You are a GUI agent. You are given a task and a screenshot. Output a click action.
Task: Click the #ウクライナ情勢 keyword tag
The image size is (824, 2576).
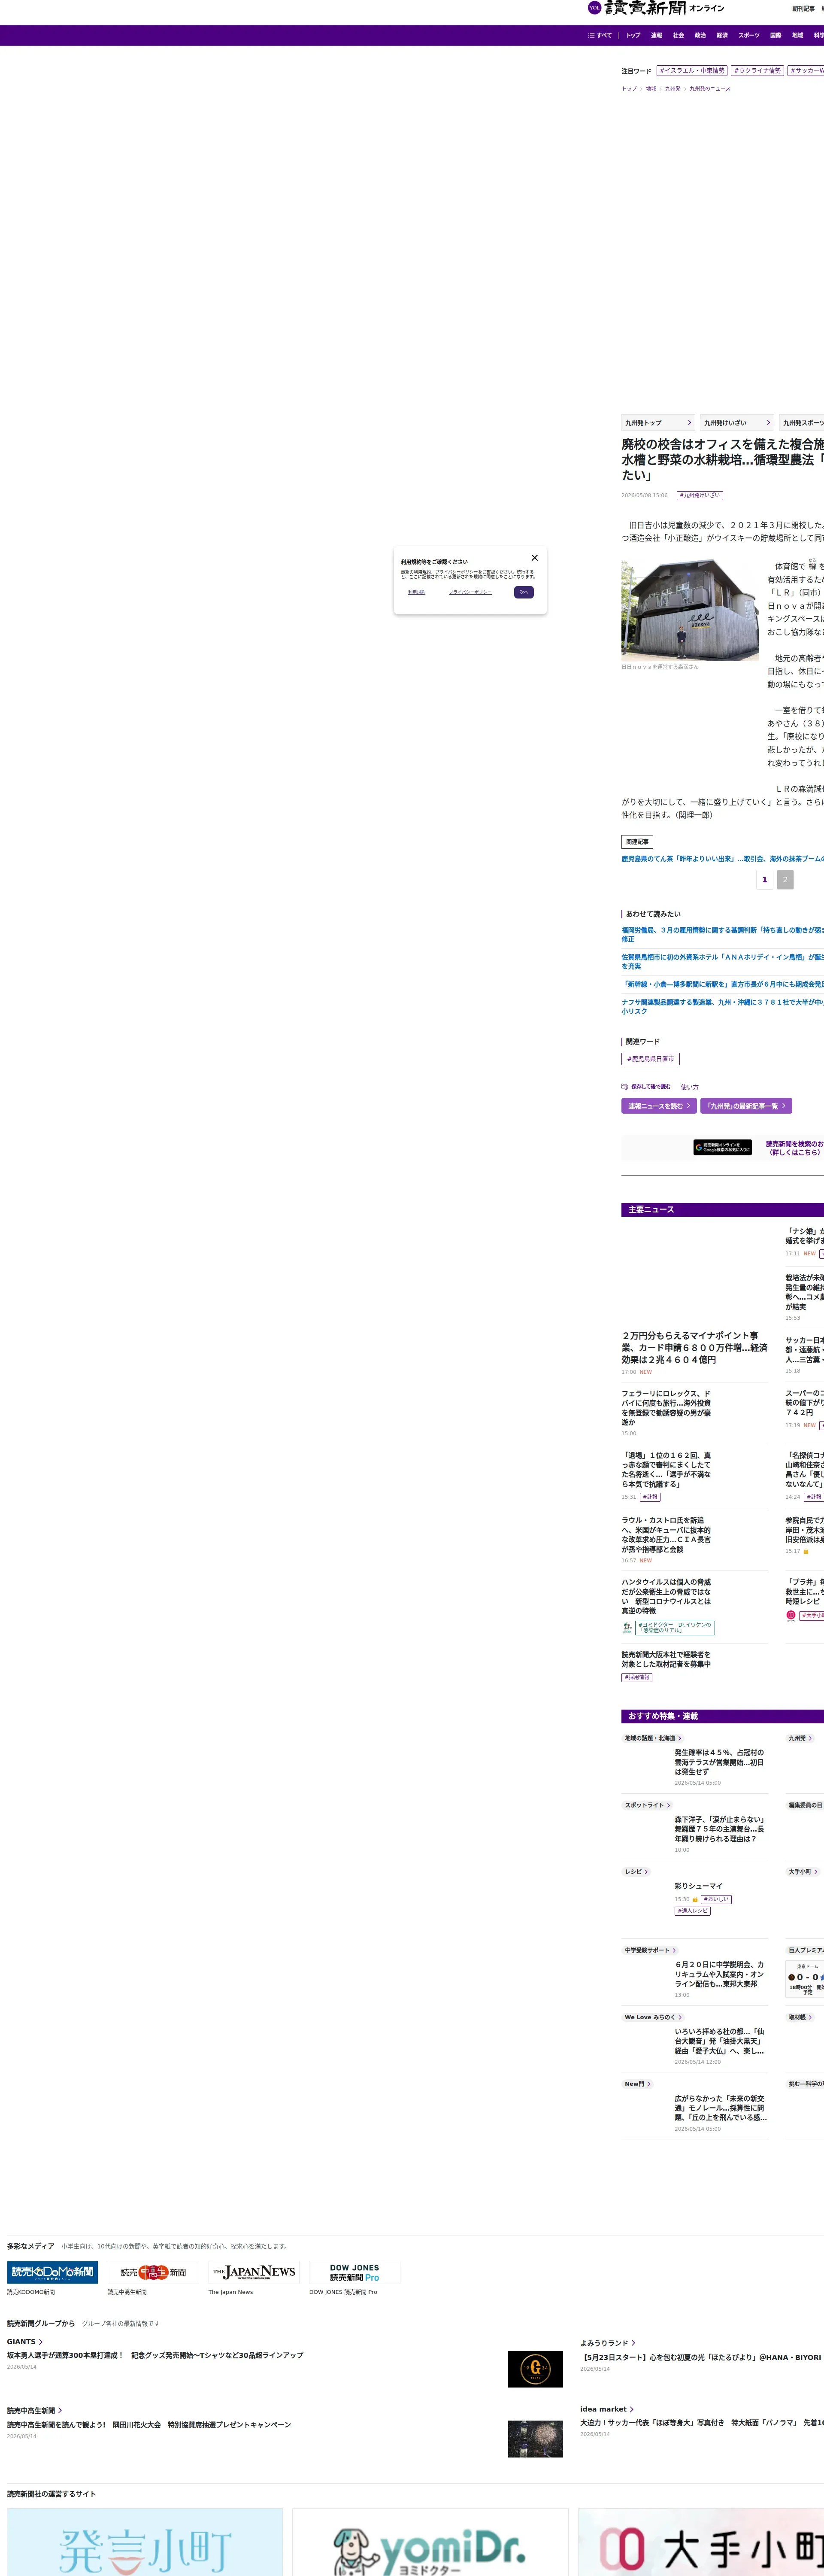pyautogui.click(x=757, y=71)
